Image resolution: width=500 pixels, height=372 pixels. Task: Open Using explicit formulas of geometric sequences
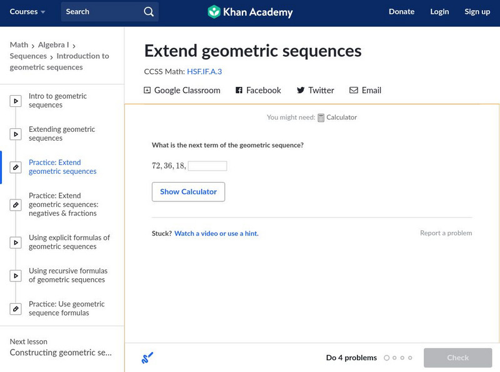[x=69, y=242]
